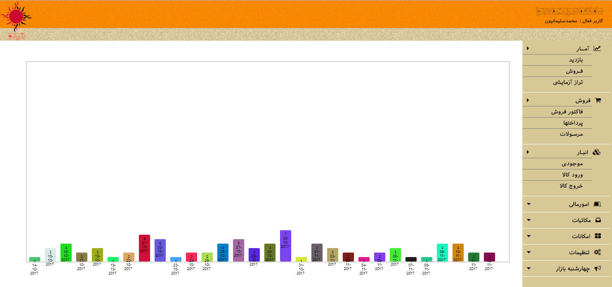This screenshot has width=612, height=287.
Task: Click the megaphone icon beside چهارشنبه بازار
Action: pos(597,268)
